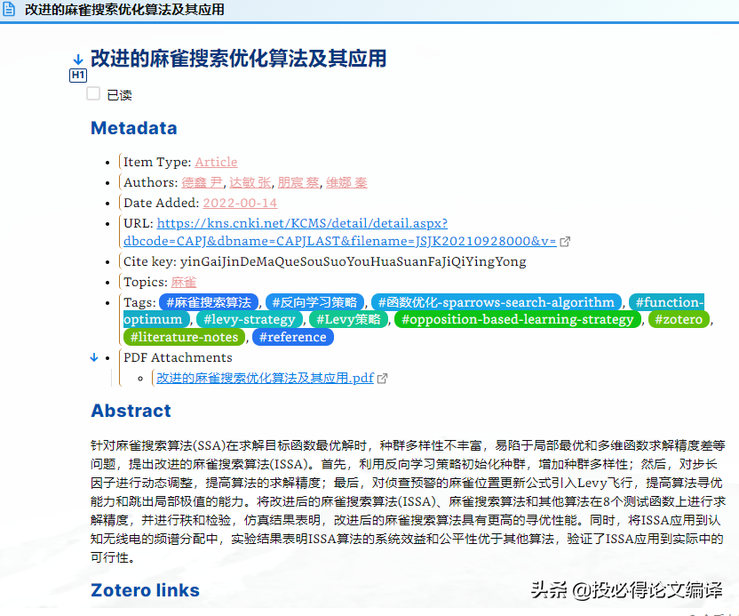Image resolution: width=739 pixels, height=616 pixels.
Task: Toggle the #zotero tag filter
Action: 678,319
